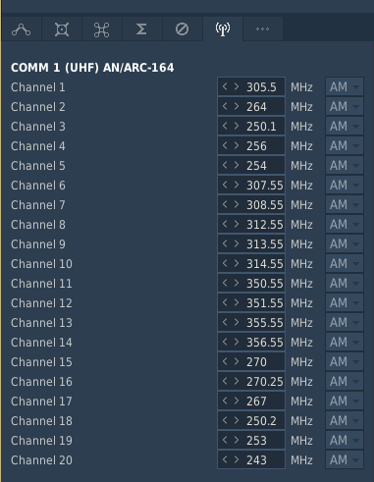Open the sigma summary tab icon
The height and width of the screenshot is (482, 374).
pos(141,29)
